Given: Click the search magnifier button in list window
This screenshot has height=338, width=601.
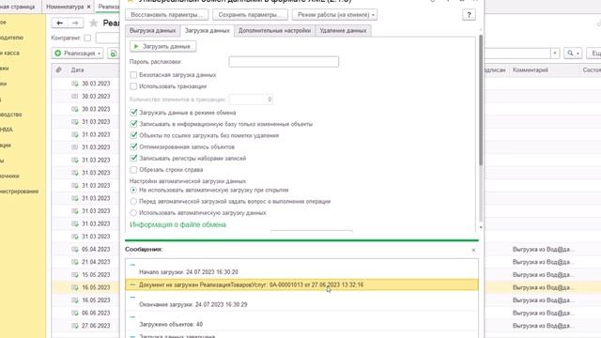Looking at the screenshot, I should click(x=573, y=54).
